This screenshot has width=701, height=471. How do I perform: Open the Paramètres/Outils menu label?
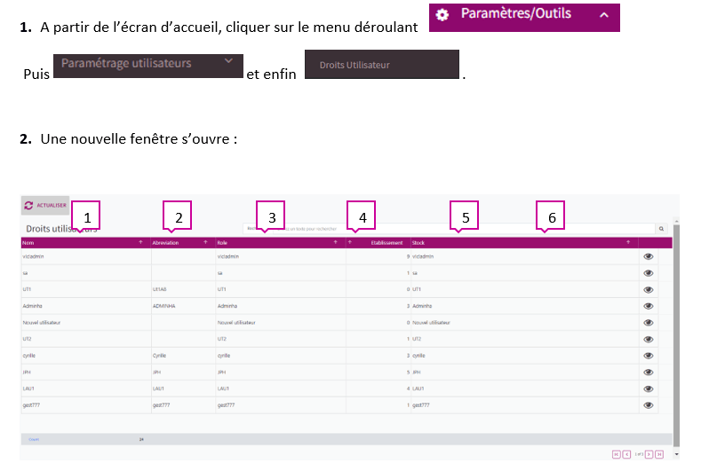[516, 13]
